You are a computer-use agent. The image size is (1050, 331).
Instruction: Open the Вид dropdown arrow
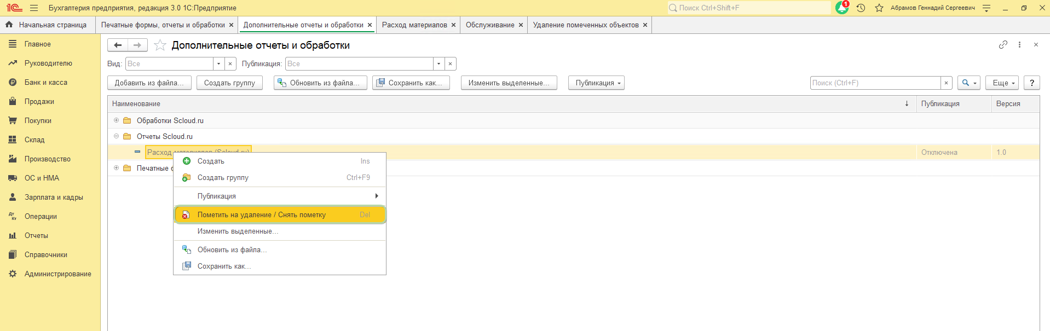pos(218,63)
